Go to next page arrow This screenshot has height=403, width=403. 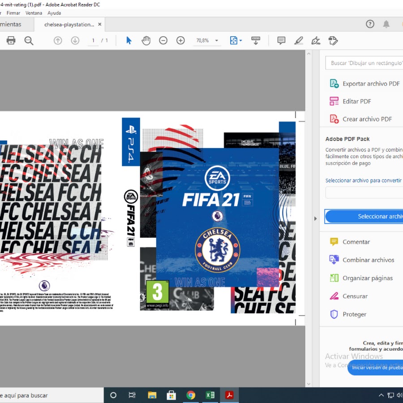pos(75,41)
